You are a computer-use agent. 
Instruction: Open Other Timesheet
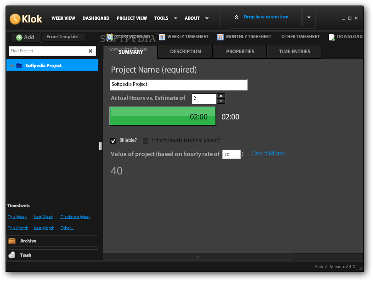point(300,37)
